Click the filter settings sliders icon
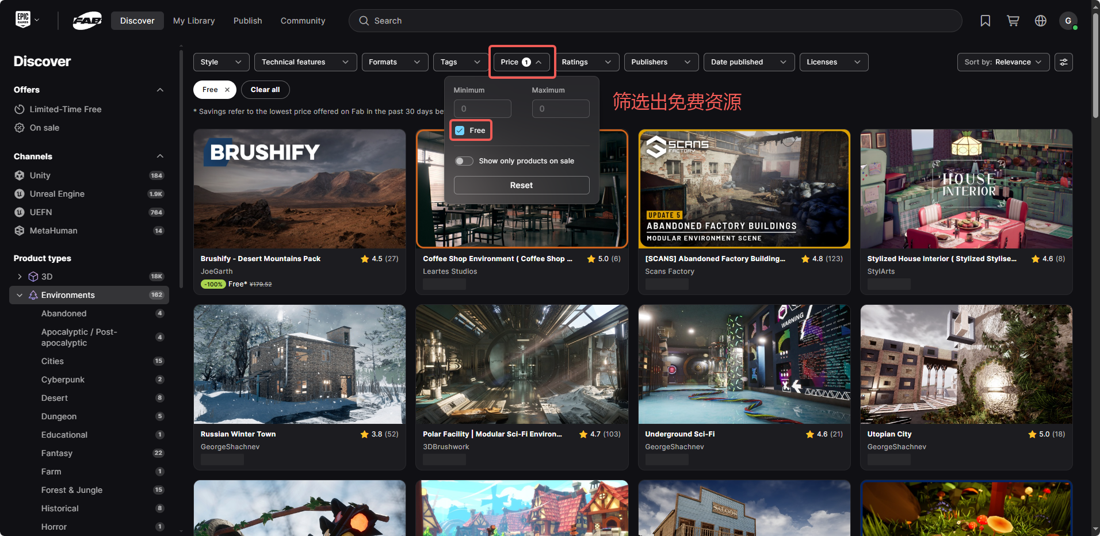The height and width of the screenshot is (536, 1100). point(1064,62)
